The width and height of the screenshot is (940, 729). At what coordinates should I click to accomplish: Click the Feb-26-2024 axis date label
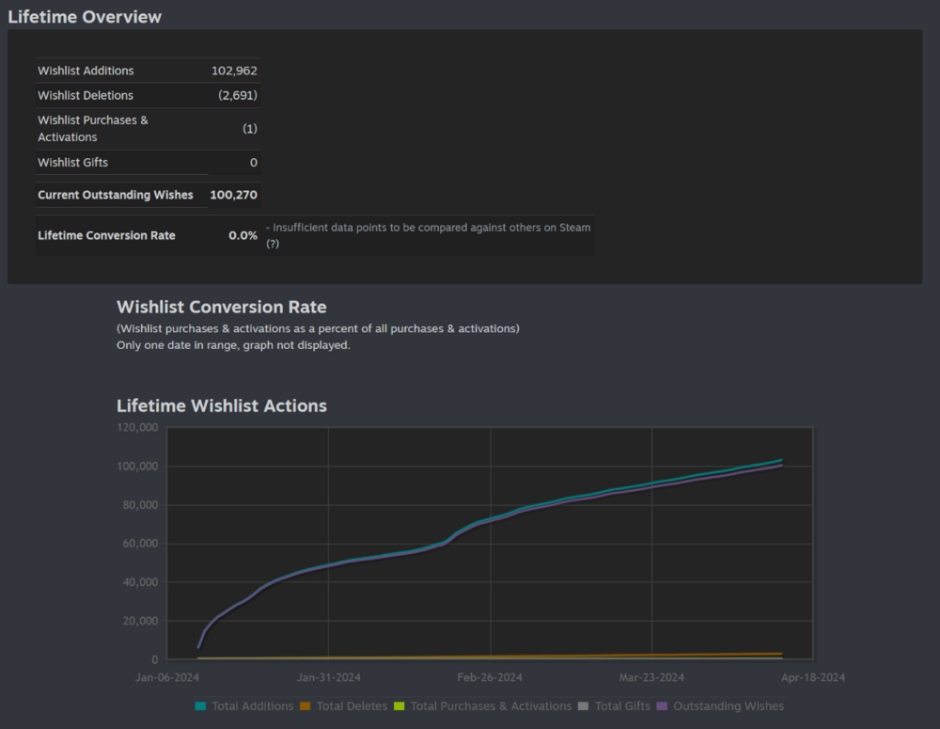[490, 677]
